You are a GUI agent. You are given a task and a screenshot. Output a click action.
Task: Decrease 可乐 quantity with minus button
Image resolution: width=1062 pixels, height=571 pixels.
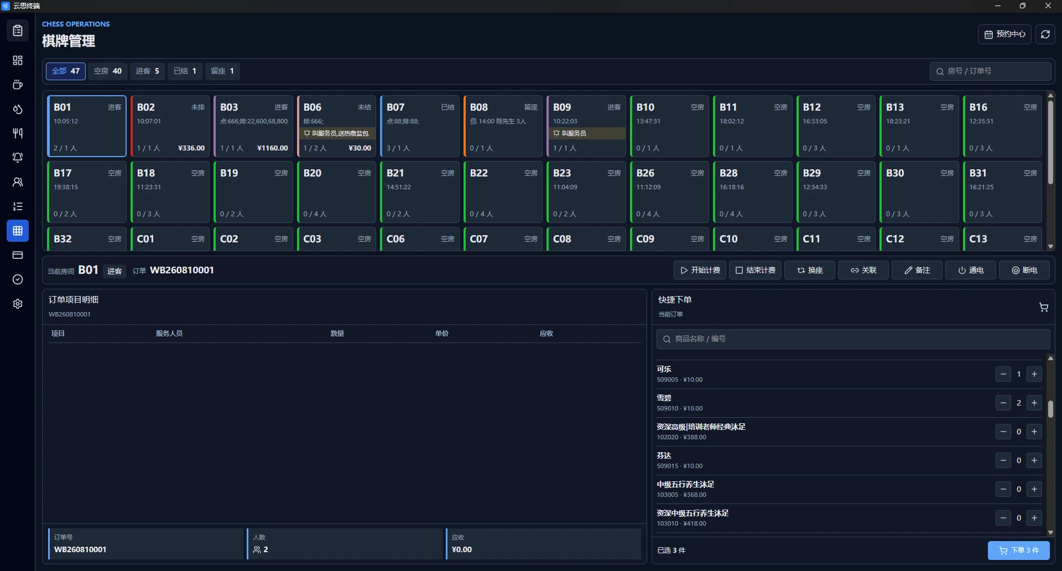(x=1003, y=374)
